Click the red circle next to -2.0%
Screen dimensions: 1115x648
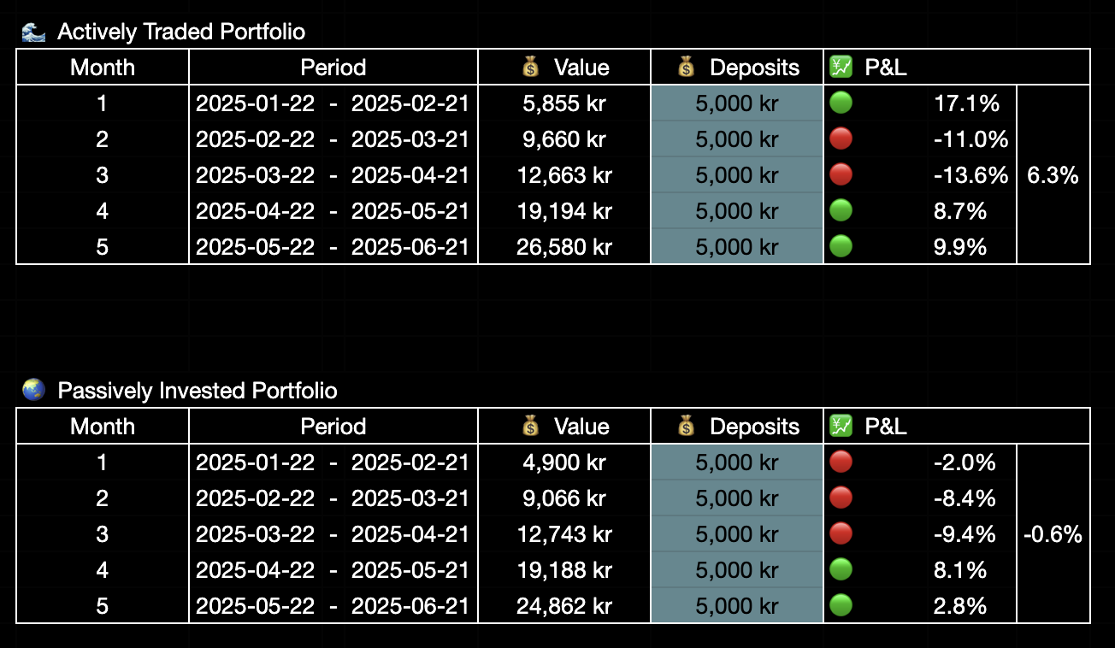841,462
